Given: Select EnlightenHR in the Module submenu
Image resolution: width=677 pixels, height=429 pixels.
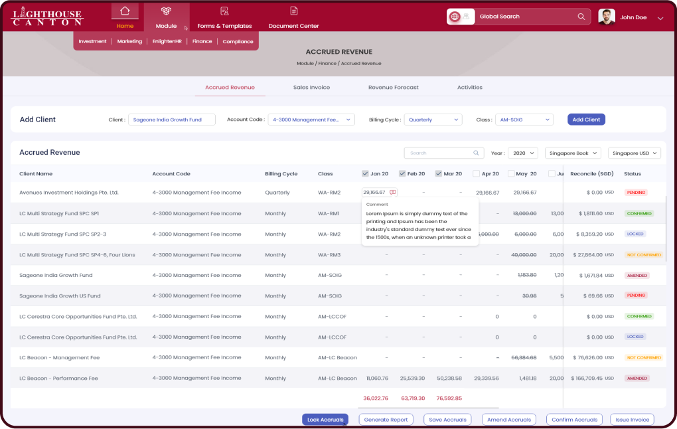Looking at the screenshot, I should (167, 41).
